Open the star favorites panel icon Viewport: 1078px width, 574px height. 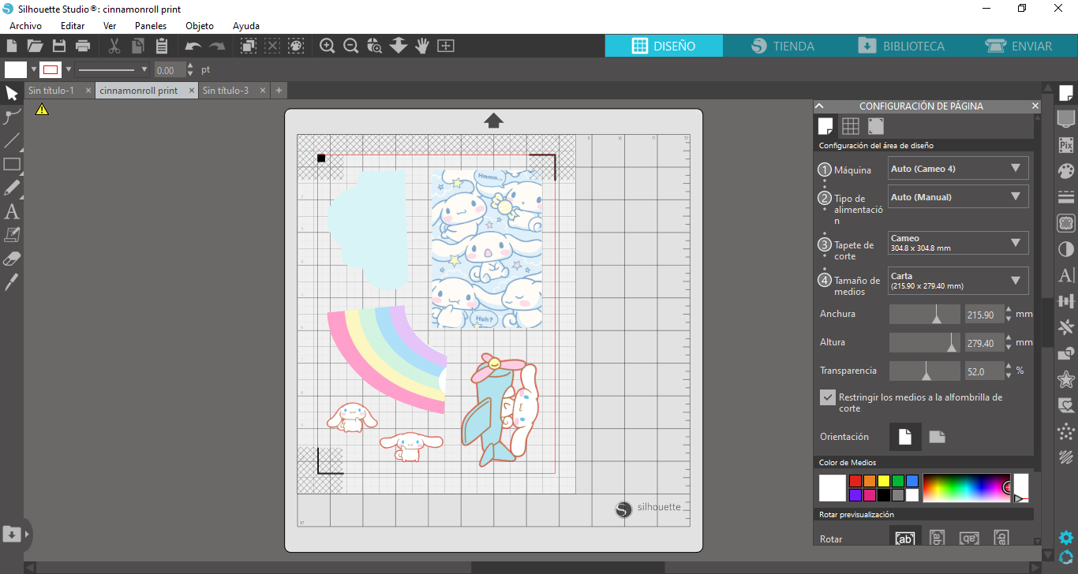1066,379
